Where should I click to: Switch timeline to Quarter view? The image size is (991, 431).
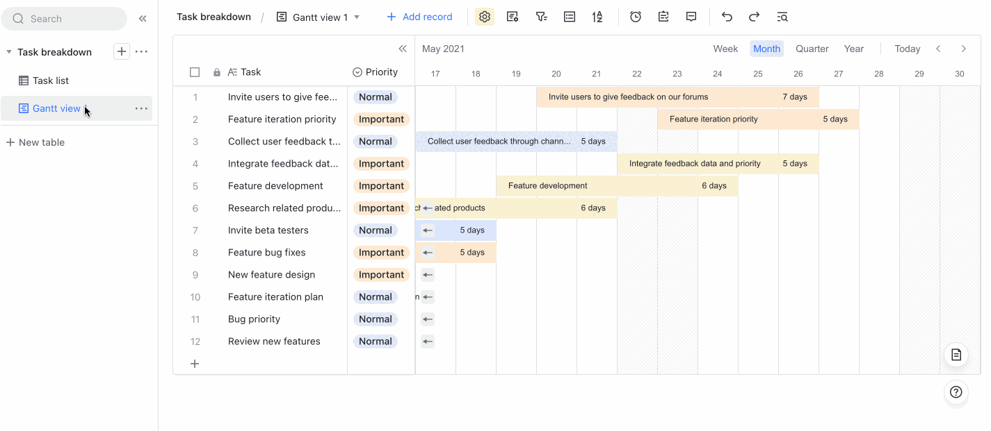[x=812, y=49]
